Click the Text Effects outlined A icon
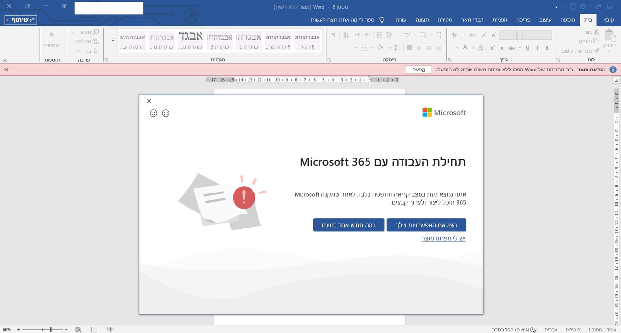621x333 pixels. (481, 48)
